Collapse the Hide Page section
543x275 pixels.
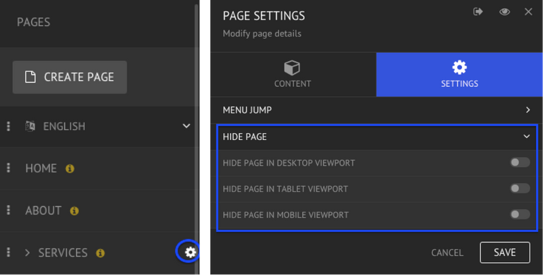tap(377, 136)
